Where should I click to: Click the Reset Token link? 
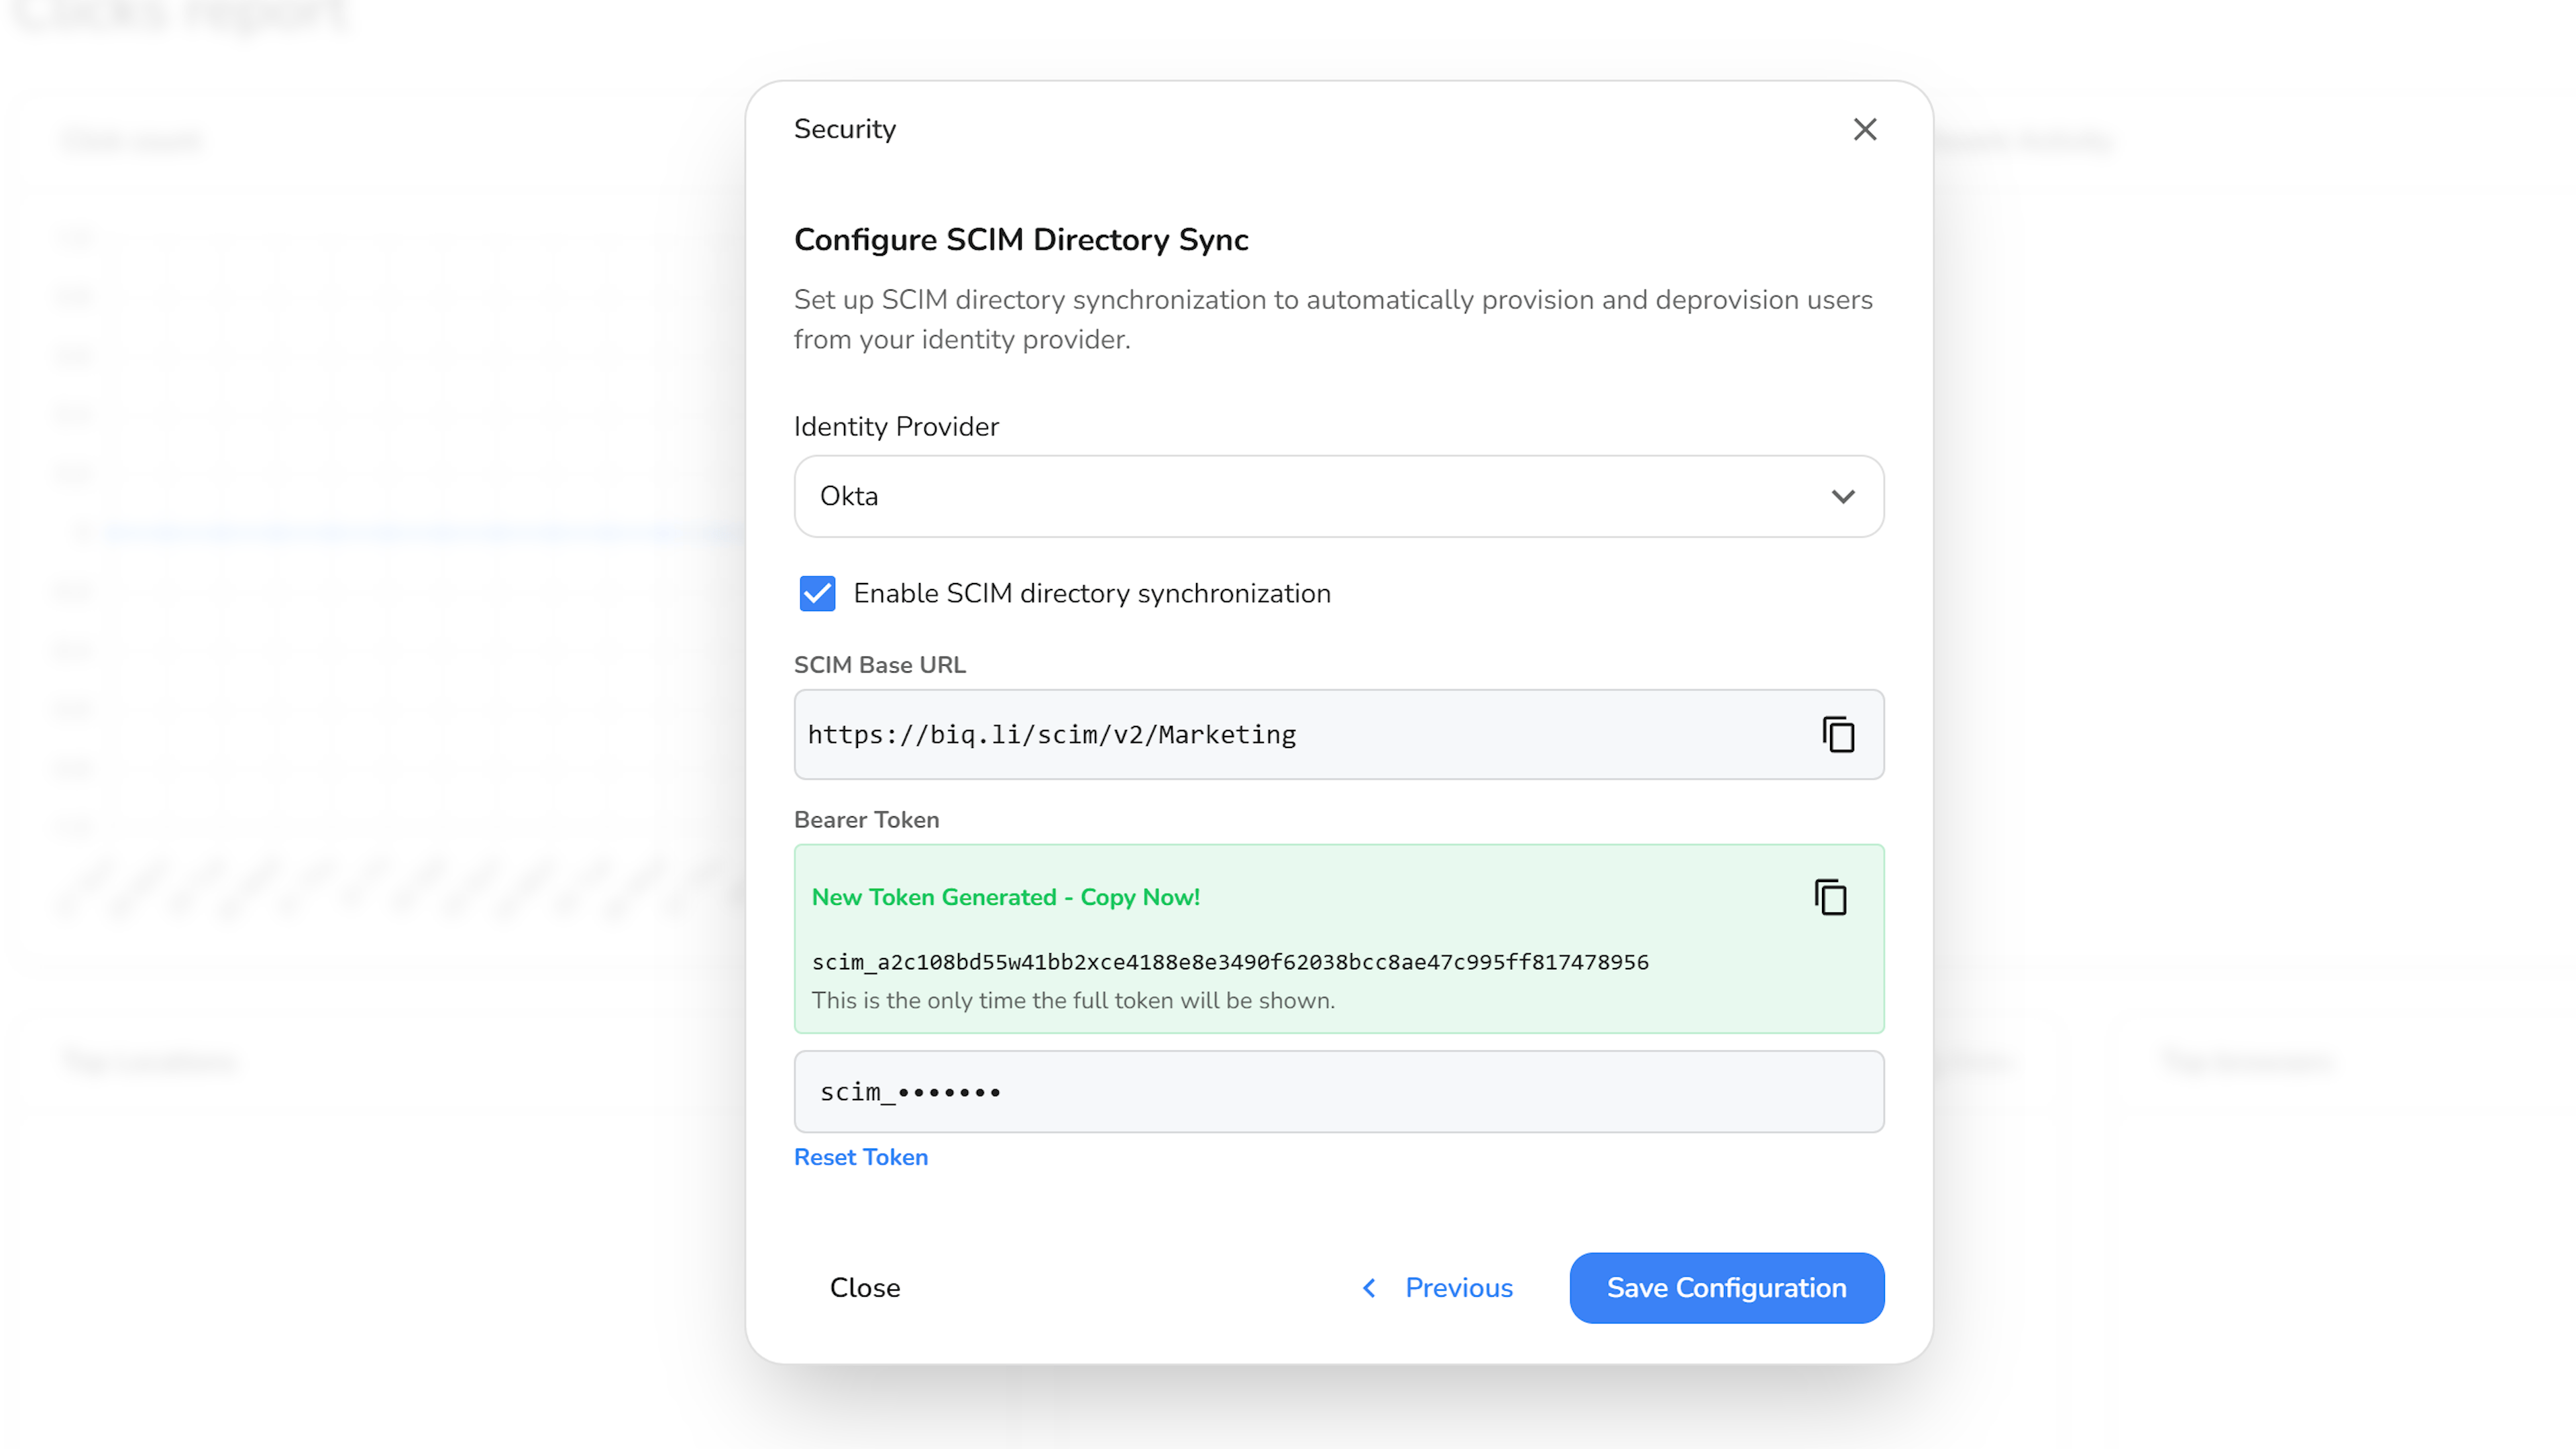coord(861,1157)
